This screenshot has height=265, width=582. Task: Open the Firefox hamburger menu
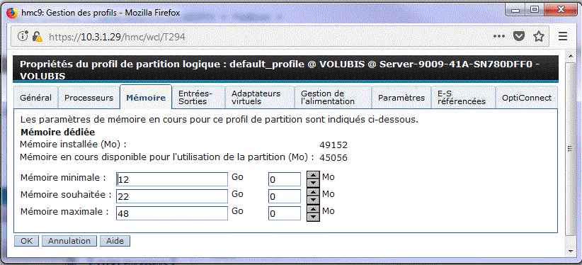[563, 36]
